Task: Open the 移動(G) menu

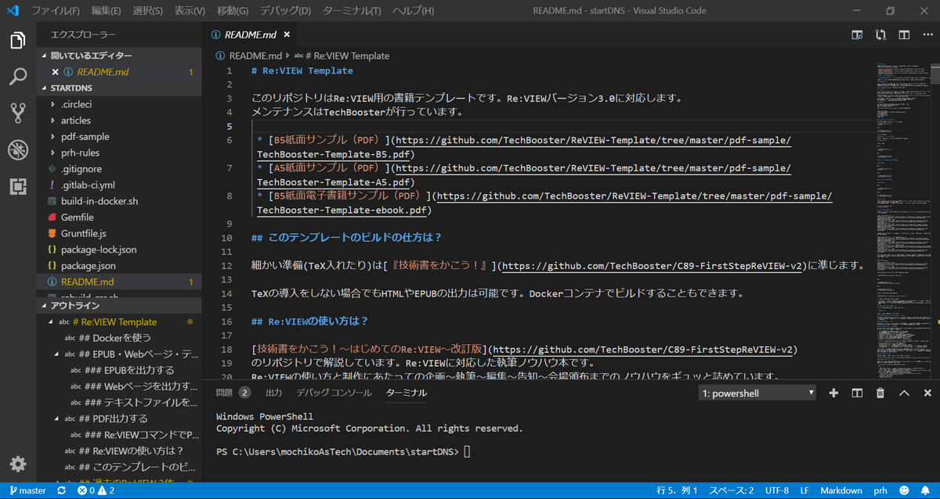Action: pos(233,11)
